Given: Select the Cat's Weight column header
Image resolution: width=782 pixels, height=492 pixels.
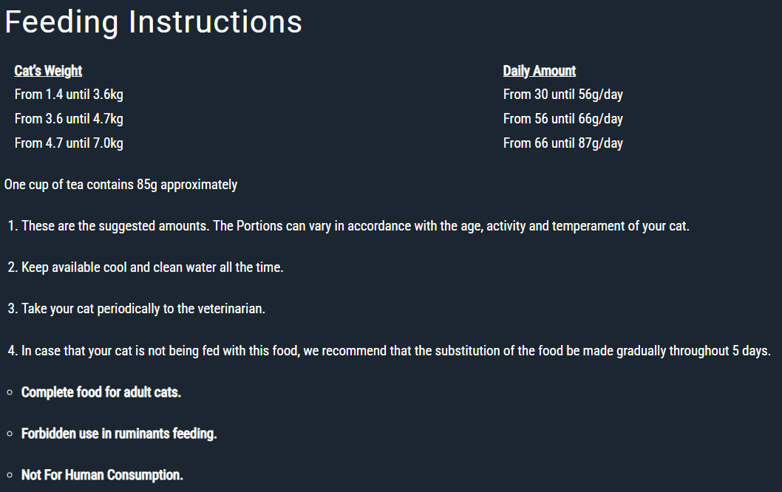Looking at the screenshot, I should 48,71.
